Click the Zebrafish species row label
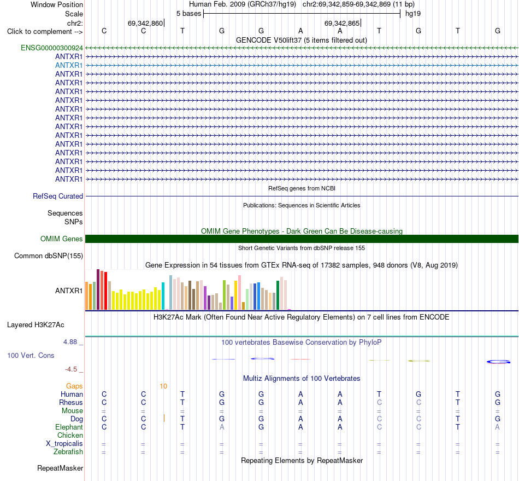Viewport: 519px width, 481px height. (x=68, y=452)
